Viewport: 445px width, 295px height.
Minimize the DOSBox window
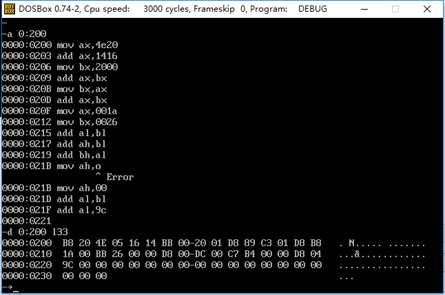pos(364,9)
